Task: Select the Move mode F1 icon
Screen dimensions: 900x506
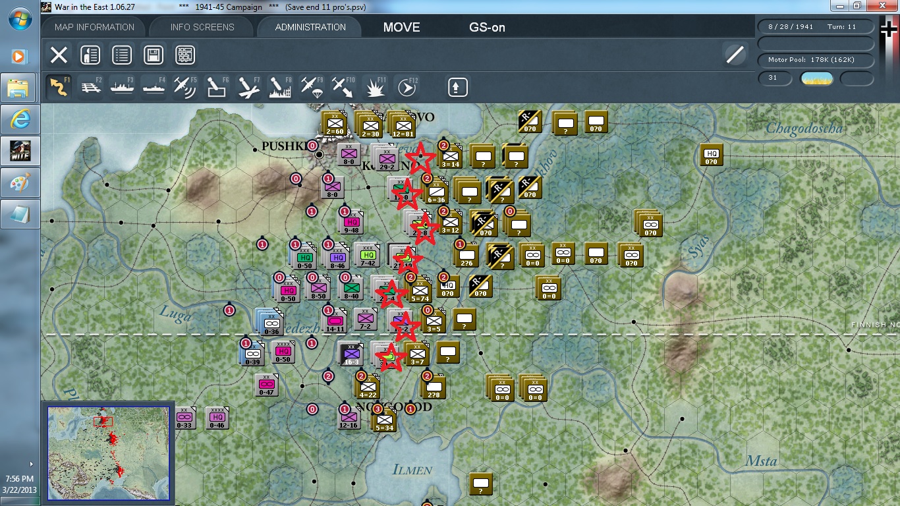Action: click(59, 87)
